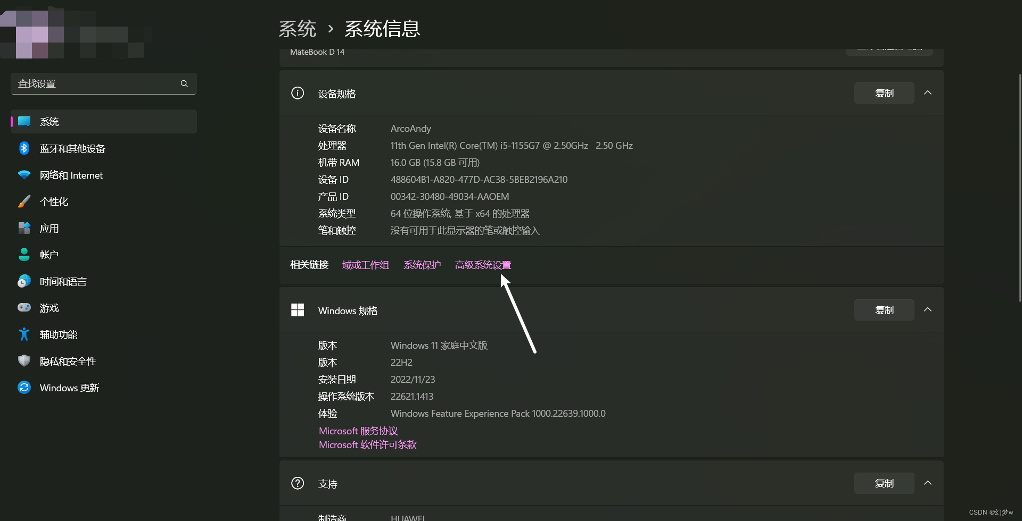Collapse the Windows 规格 section chevron
This screenshot has height=521, width=1022.
[928, 310]
